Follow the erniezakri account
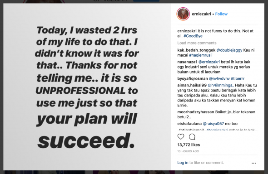This screenshot has width=268, height=174. pos(221,14)
